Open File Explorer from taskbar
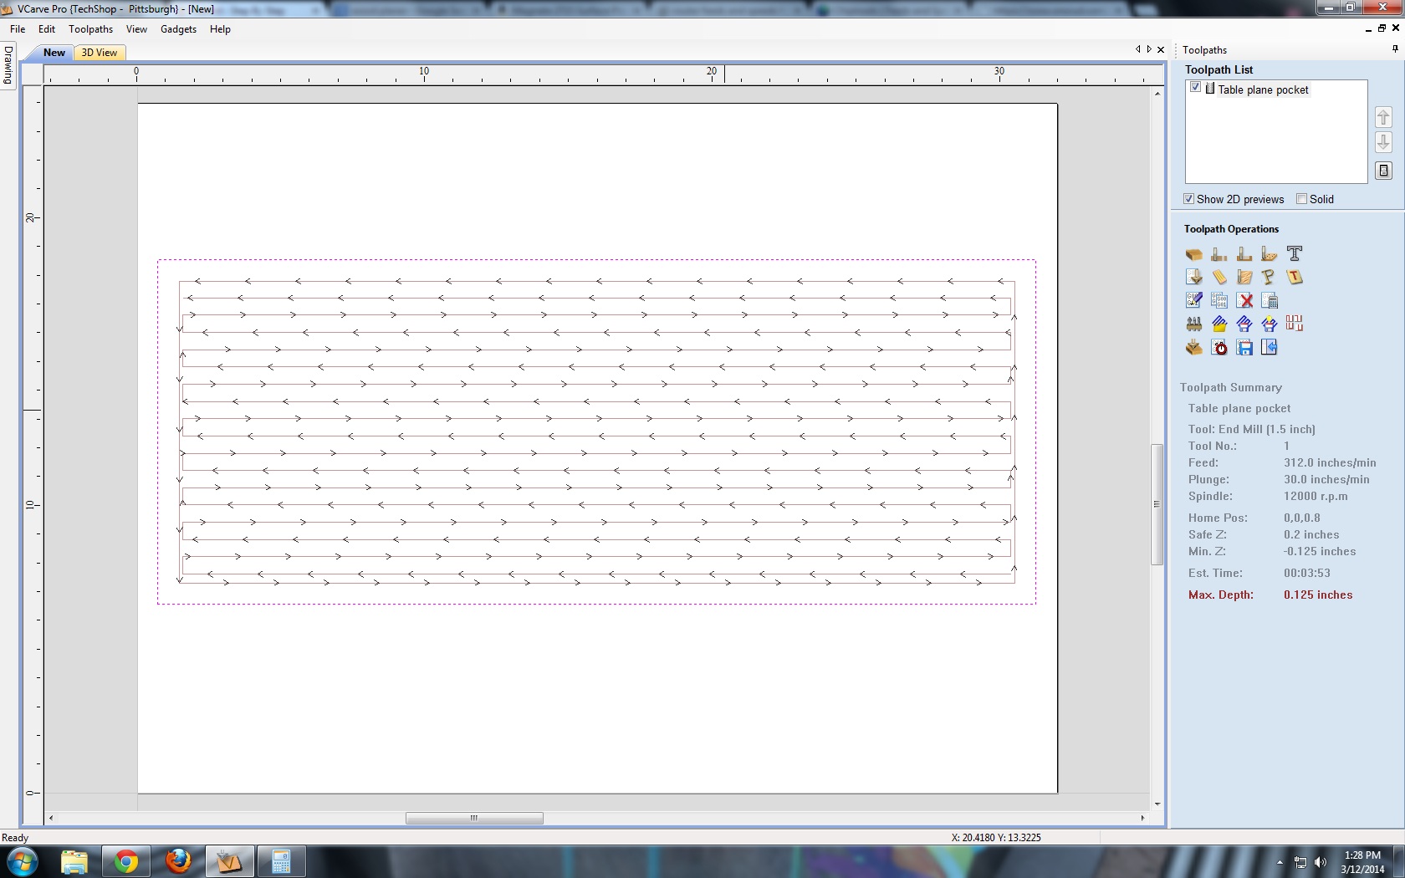1405x878 pixels. point(74,861)
